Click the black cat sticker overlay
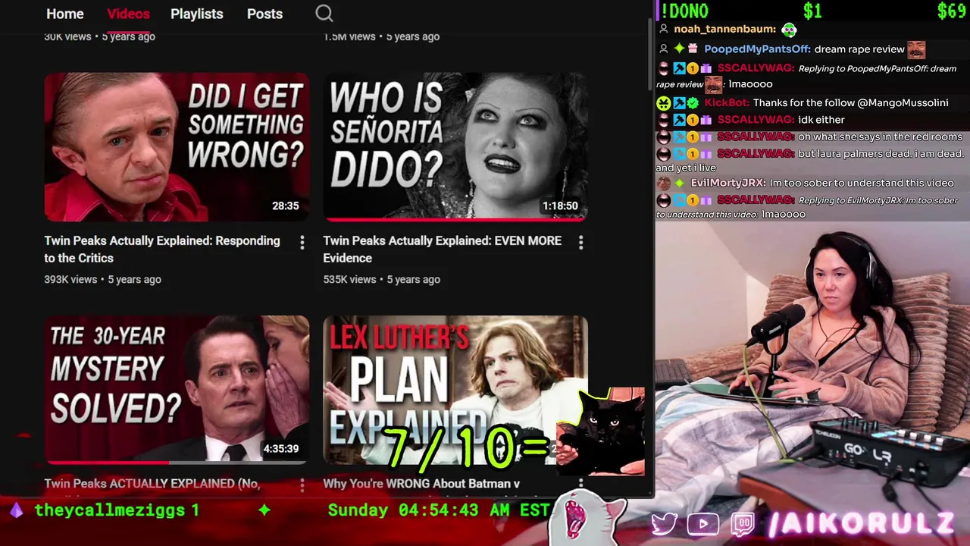 [x=602, y=432]
